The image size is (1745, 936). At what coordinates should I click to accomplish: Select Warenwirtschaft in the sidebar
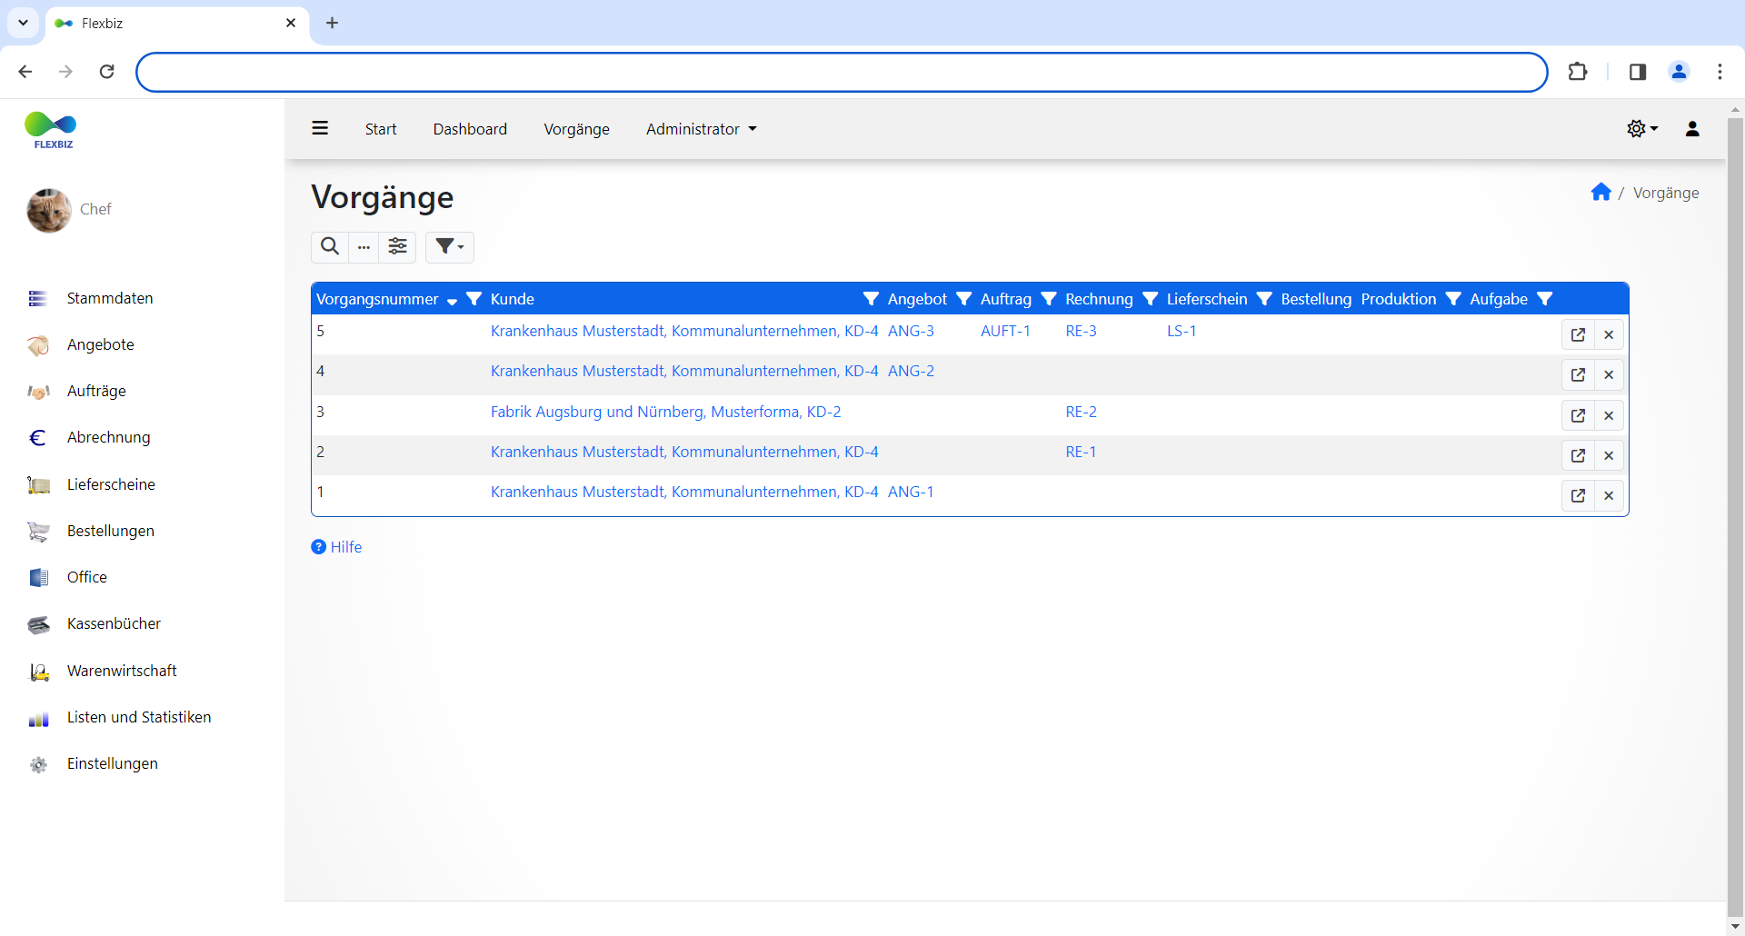[122, 671]
